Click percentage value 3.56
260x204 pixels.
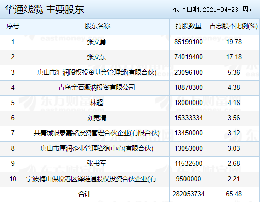click(234, 118)
